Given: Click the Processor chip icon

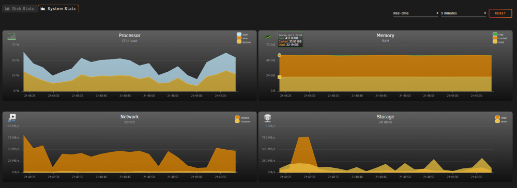Looking at the screenshot, I should click(12, 37).
